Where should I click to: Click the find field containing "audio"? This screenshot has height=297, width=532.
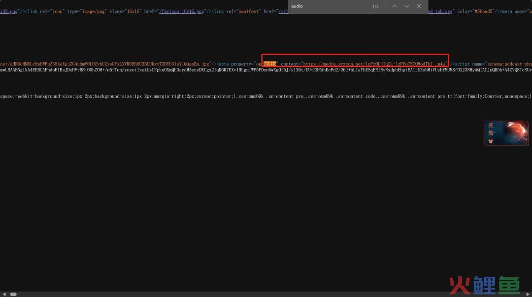pyautogui.click(x=329, y=6)
